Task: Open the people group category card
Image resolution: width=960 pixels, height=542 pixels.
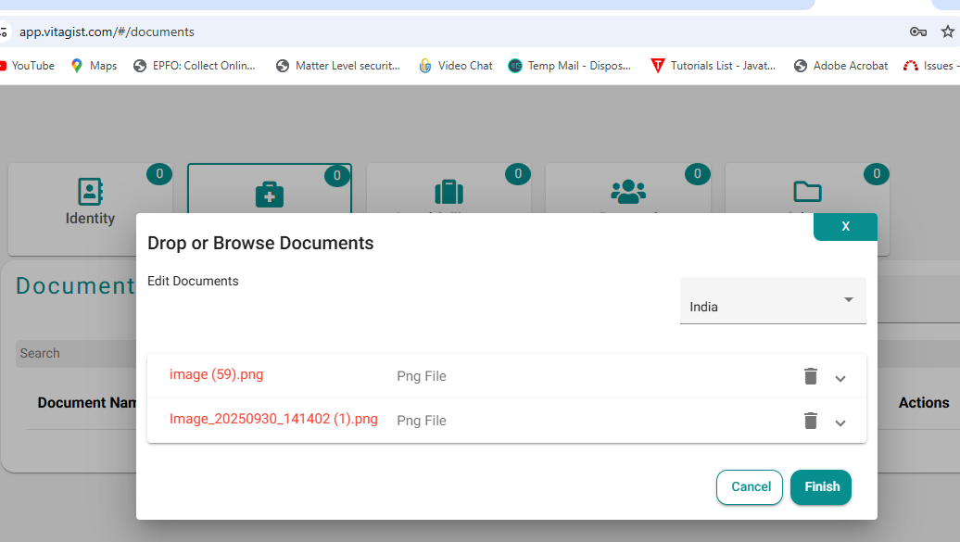Action: [x=628, y=190]
